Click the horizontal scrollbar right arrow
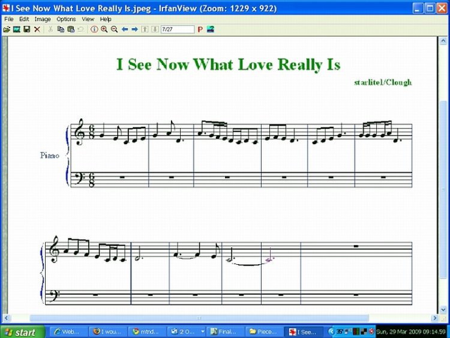The image size is (450, 338). [435, 318]
